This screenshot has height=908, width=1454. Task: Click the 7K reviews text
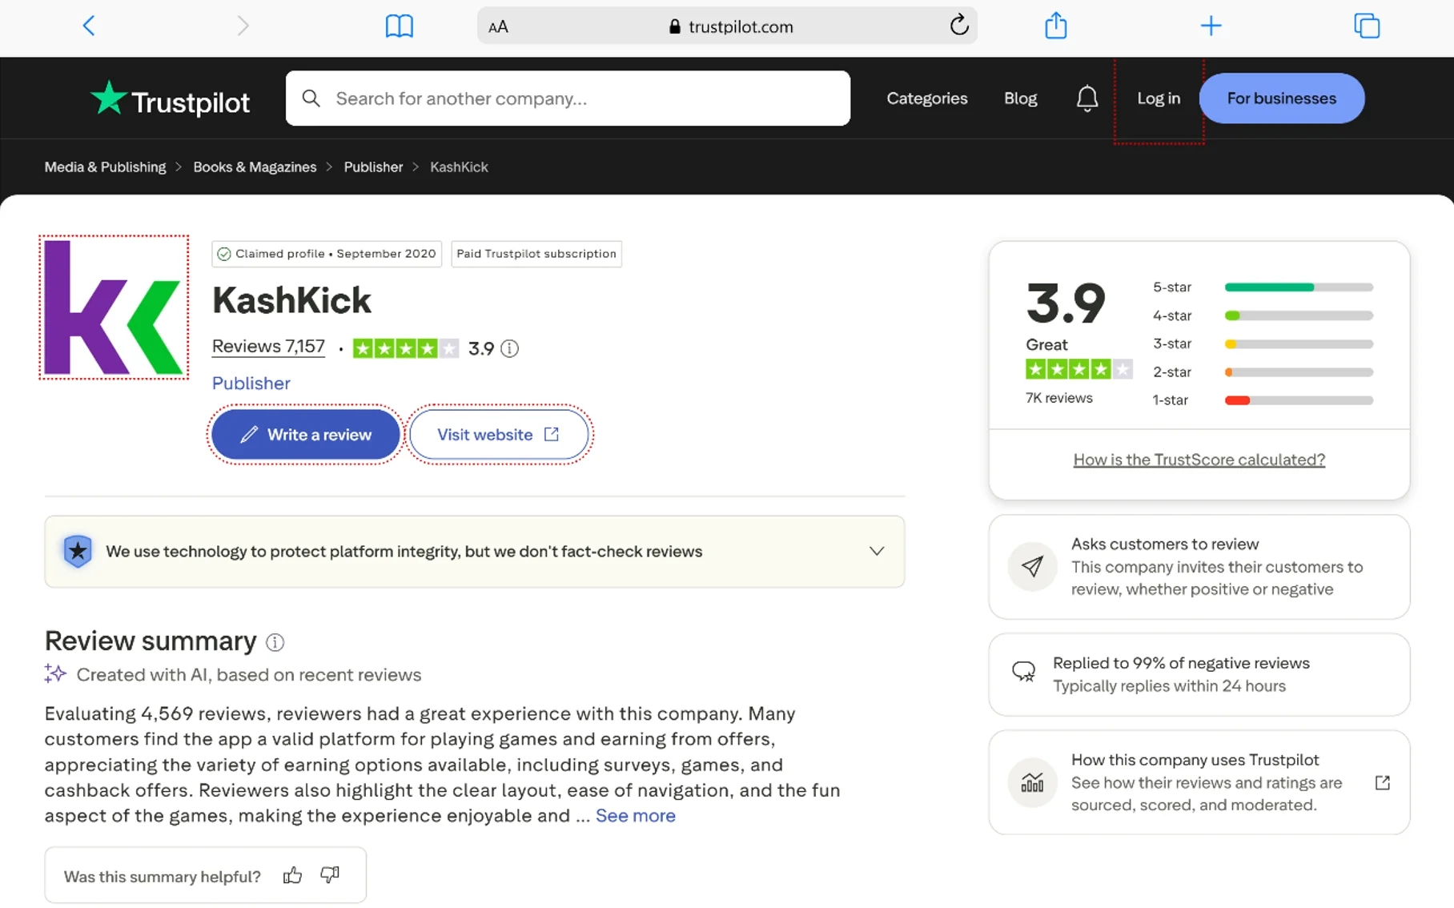[x=1058, y=398]
